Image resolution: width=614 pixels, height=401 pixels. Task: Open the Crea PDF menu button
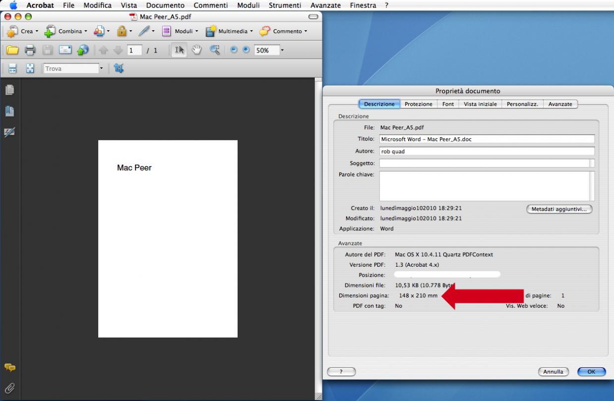tap(22, 31)
